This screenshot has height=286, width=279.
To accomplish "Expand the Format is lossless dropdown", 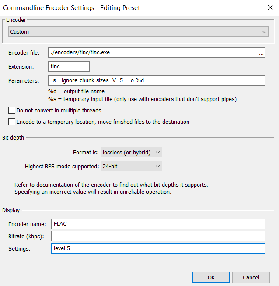I will tap(132, 152).
